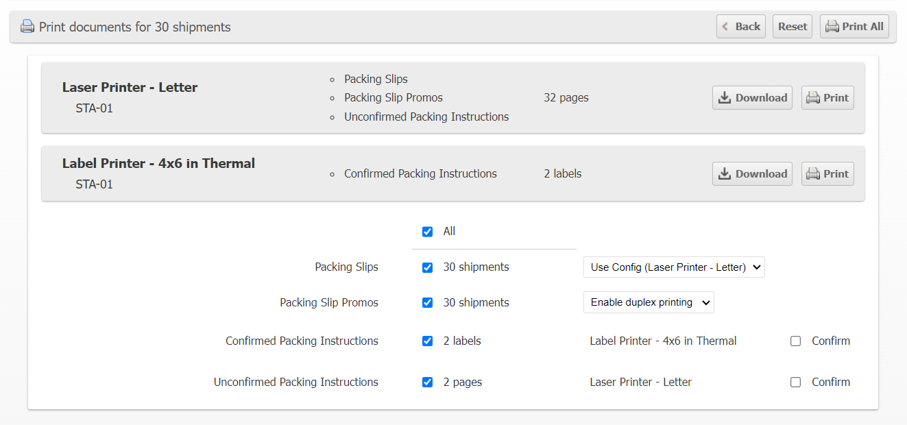Click the Label Printer - 4x6 in Thermal heading
The width and height of the screenshot is (907, 425).
[x=158, y=164]
